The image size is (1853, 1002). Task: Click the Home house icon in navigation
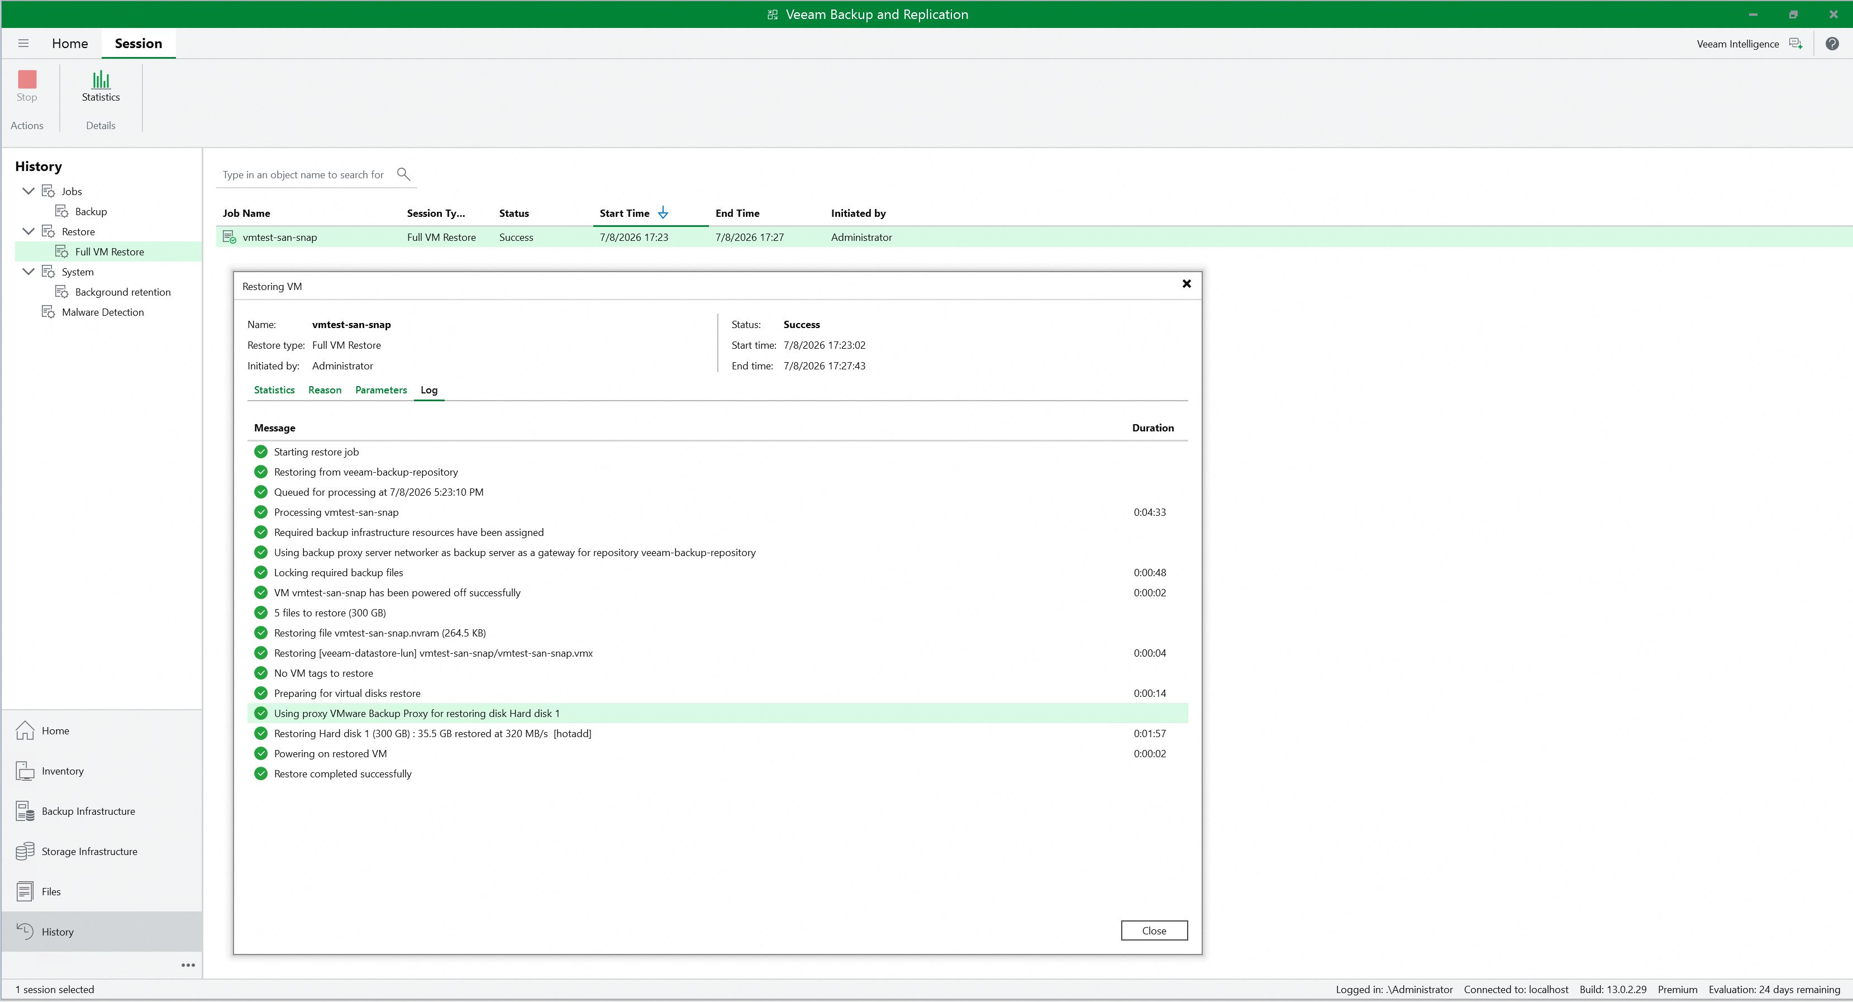pos(25,730)
